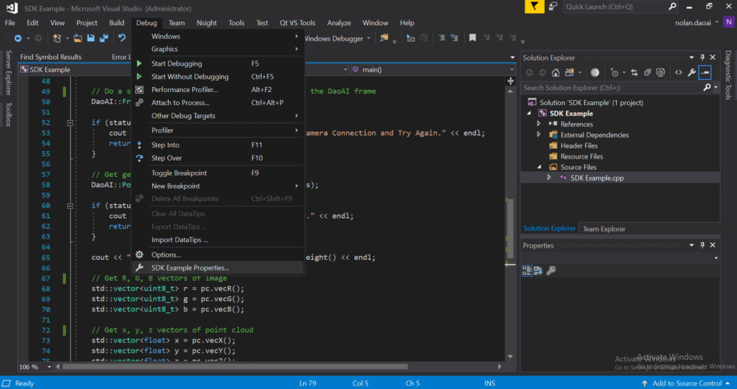Open Properties wrench icon in Solution Explorer toolbar
This screenshot has height=389, width=737.
[x=691, y=72]
